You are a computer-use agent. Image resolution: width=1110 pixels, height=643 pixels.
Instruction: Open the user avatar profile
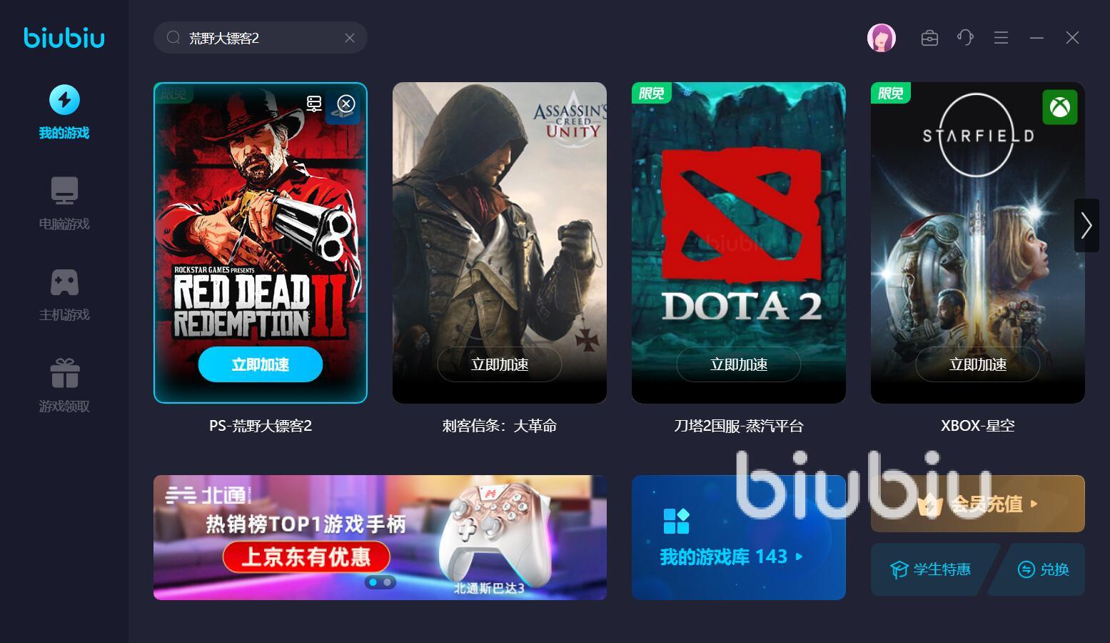(881, 38)
